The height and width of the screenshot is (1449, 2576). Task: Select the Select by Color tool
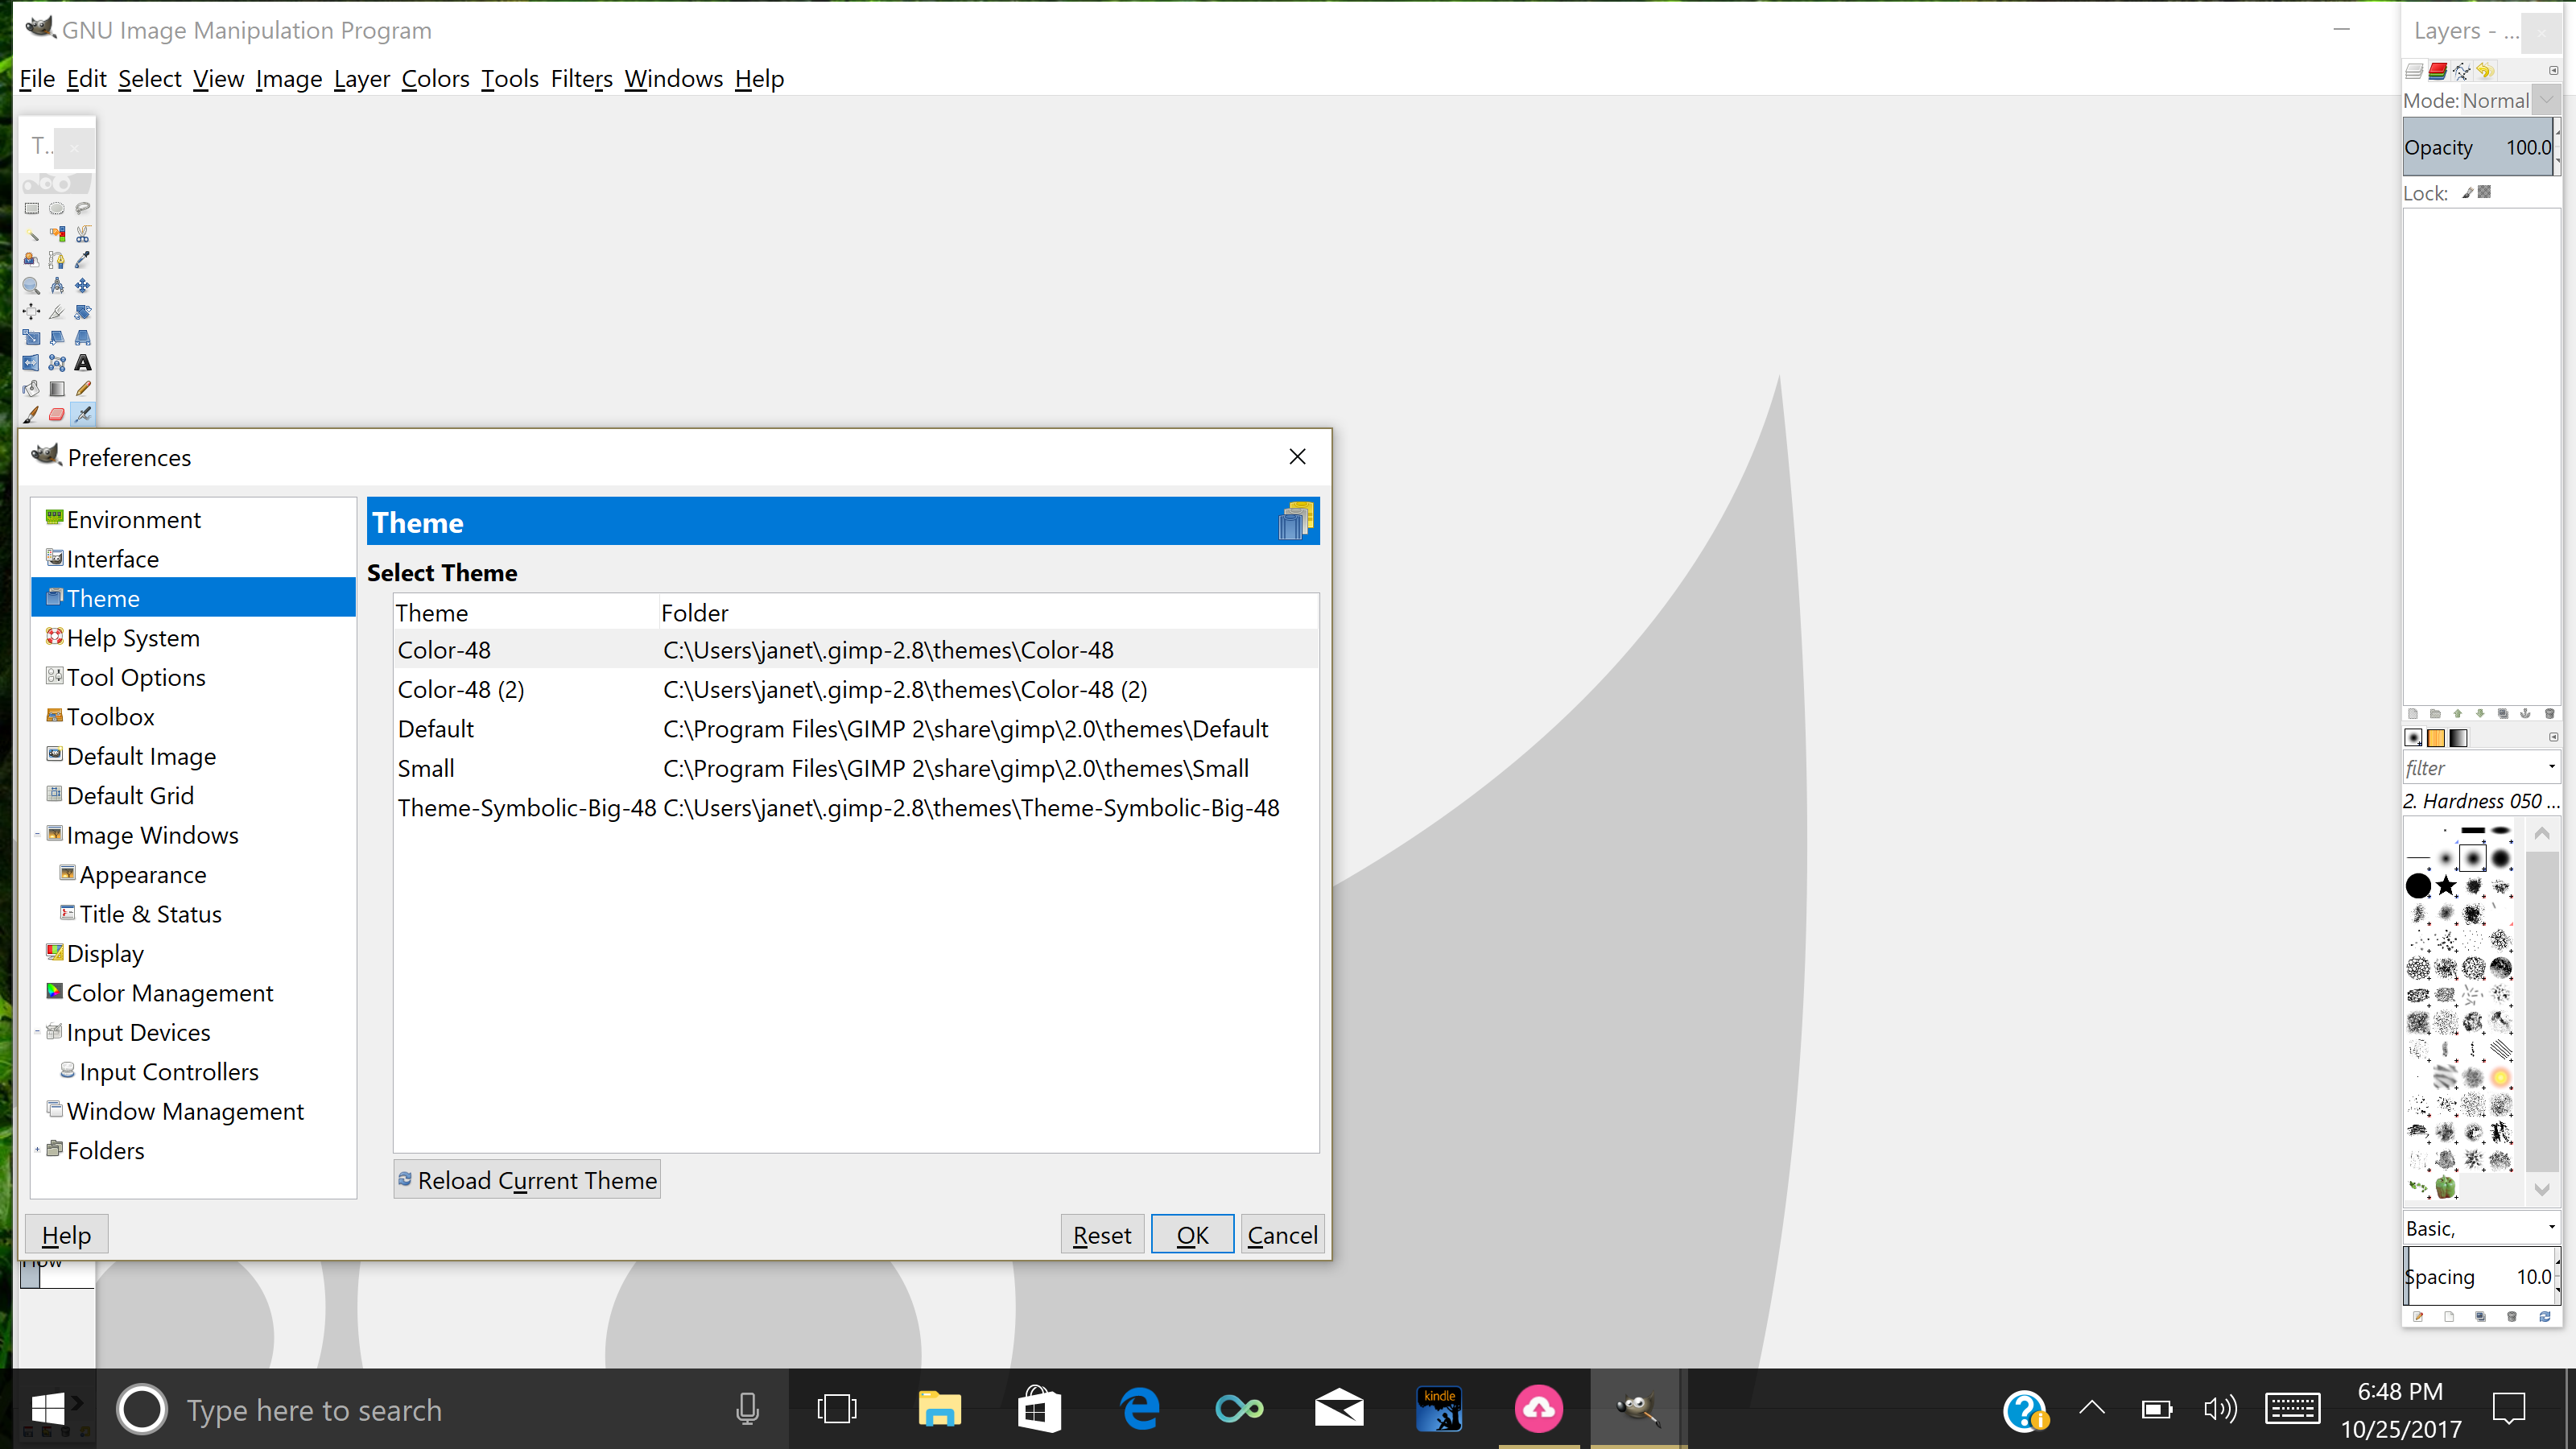(x=57, y=235)
